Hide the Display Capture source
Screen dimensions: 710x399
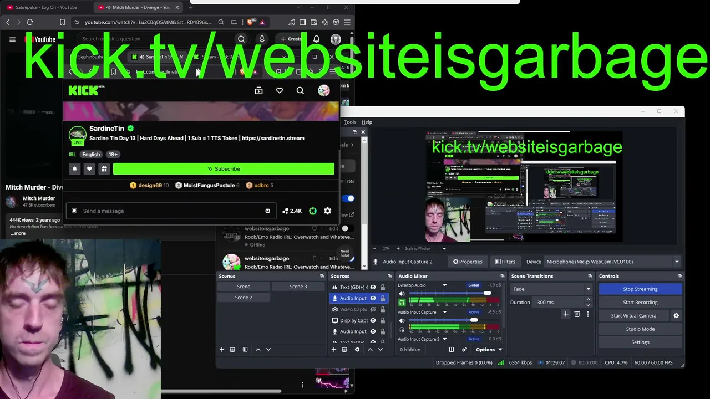(373, 320)
